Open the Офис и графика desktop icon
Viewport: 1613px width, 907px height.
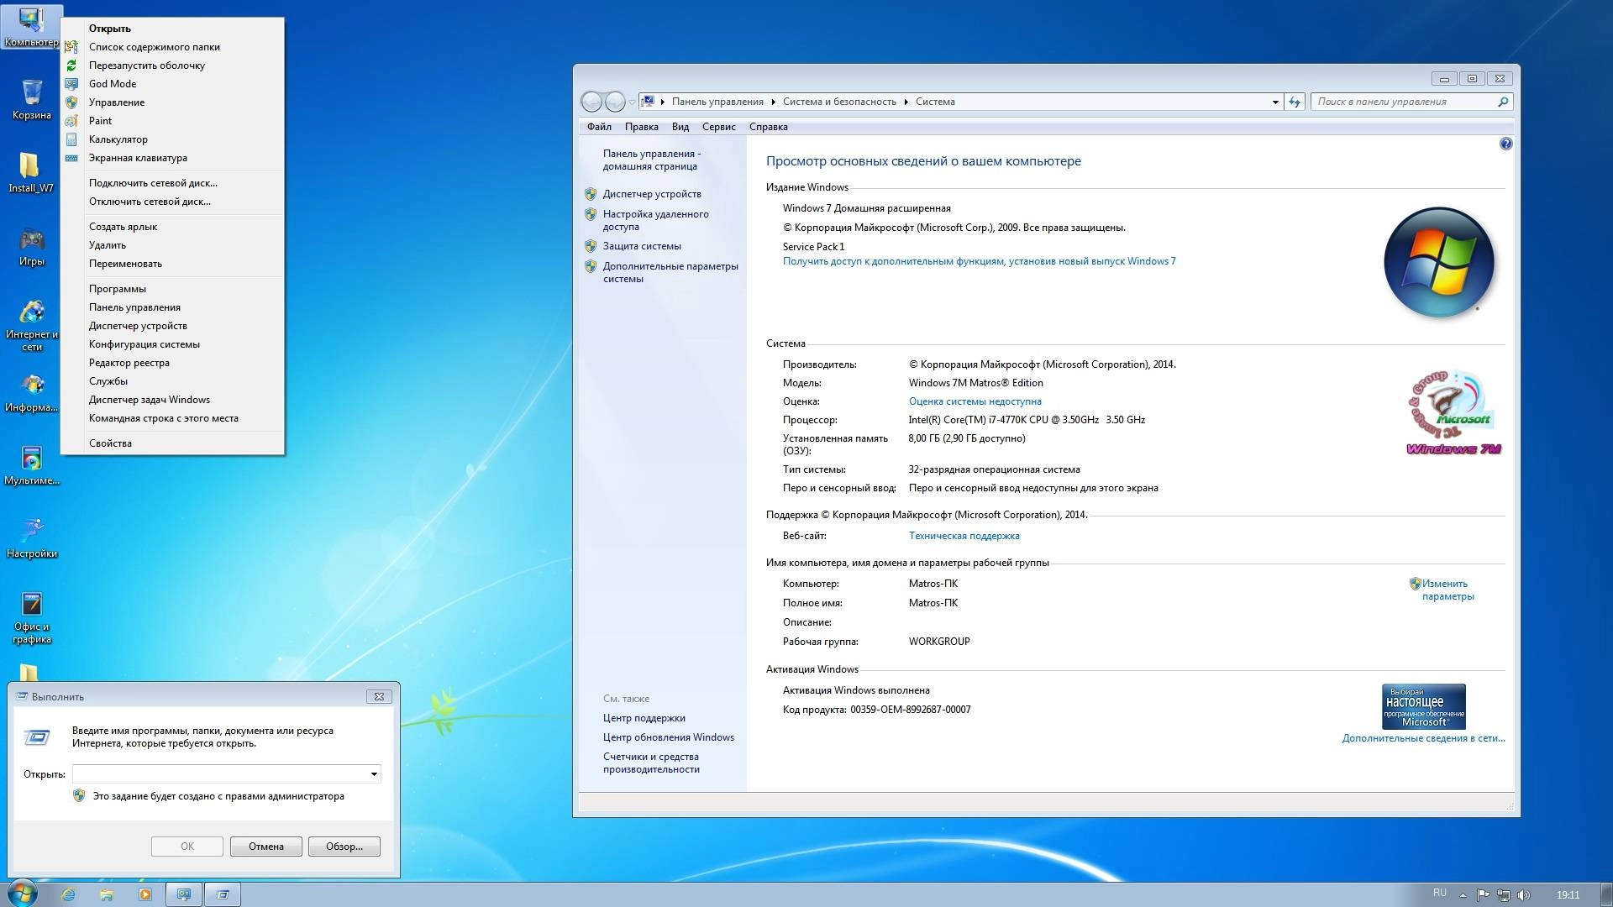[31, 617]
